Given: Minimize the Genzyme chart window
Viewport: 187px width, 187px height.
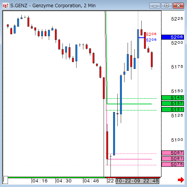Looking at the screenshot, I should (x=155, y=6).
